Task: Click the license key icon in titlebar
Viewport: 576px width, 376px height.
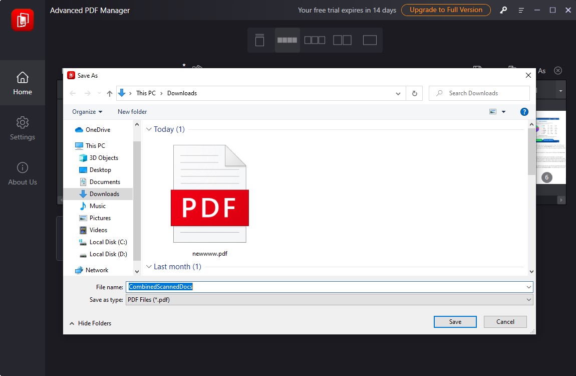Action: (x=503, y=10)
